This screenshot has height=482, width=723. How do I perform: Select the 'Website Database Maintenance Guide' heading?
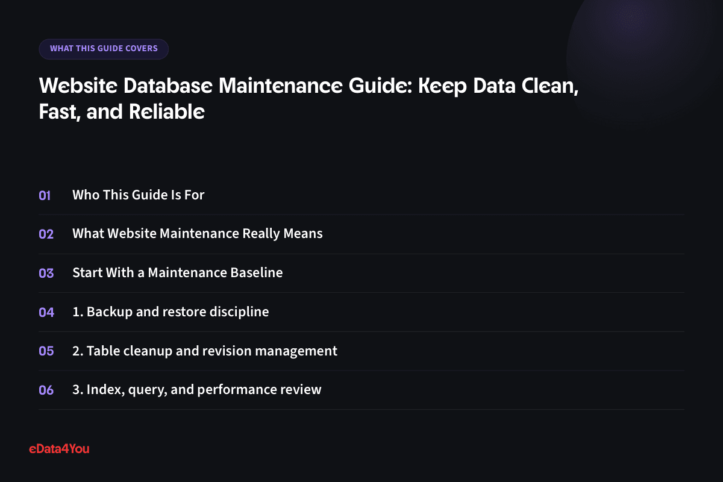click(309, 99)
